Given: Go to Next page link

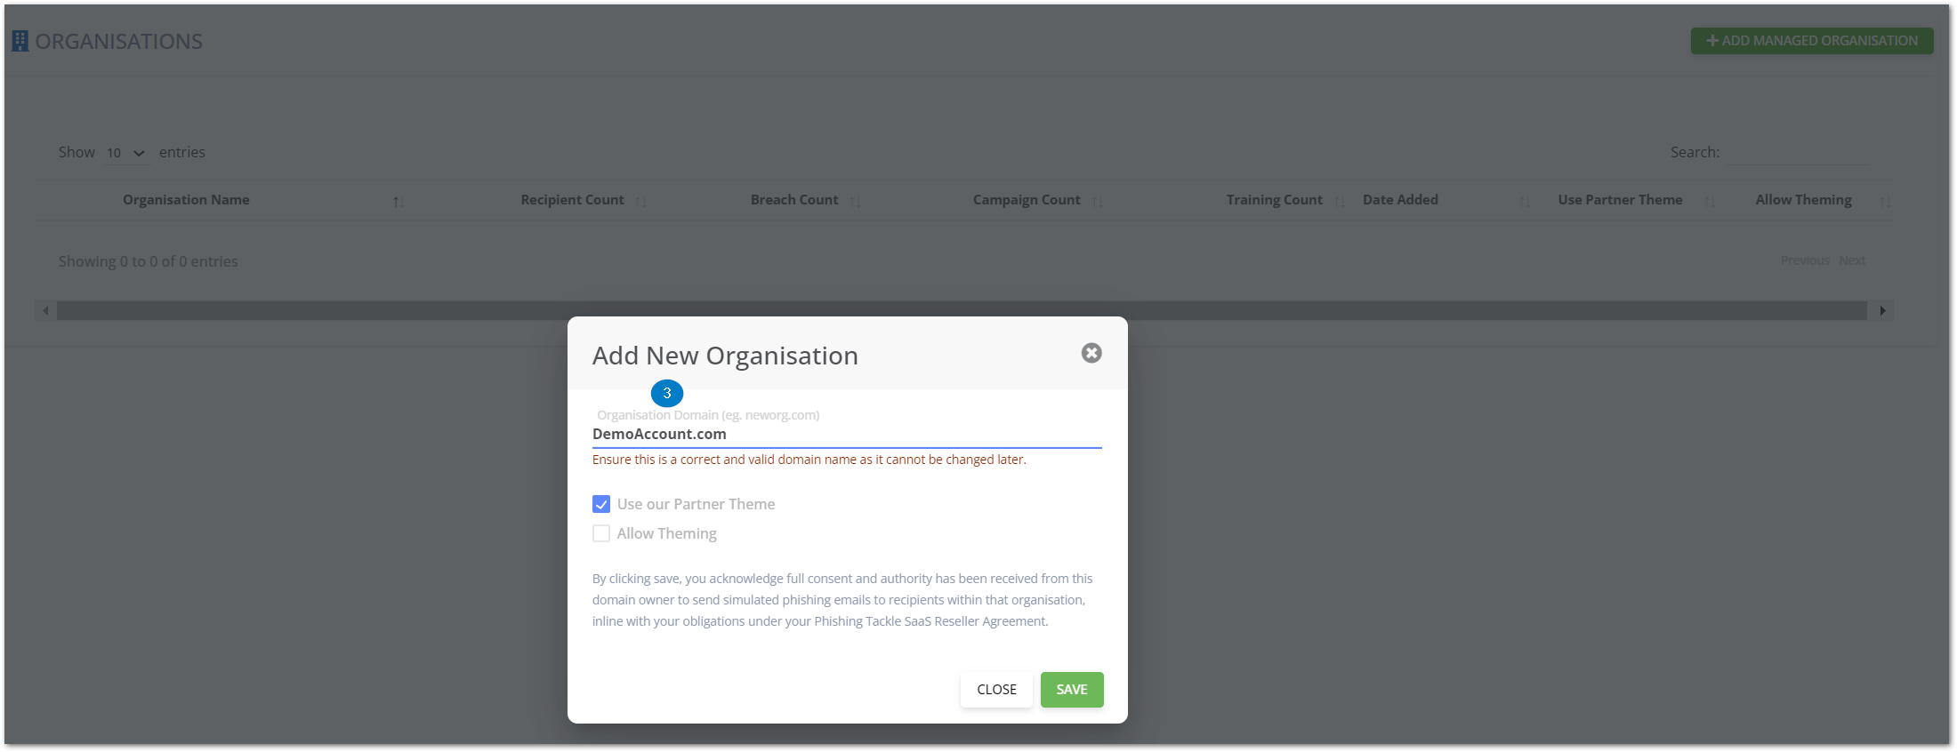Looking at the screenshot, I should coord(1852,260).
